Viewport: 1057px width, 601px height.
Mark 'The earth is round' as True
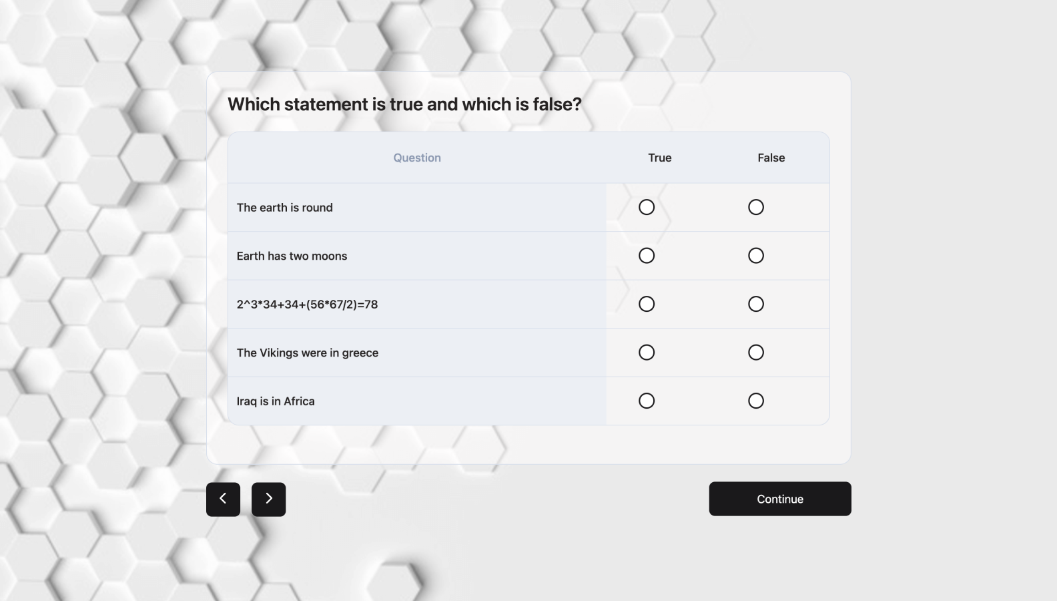pos(647,207)
